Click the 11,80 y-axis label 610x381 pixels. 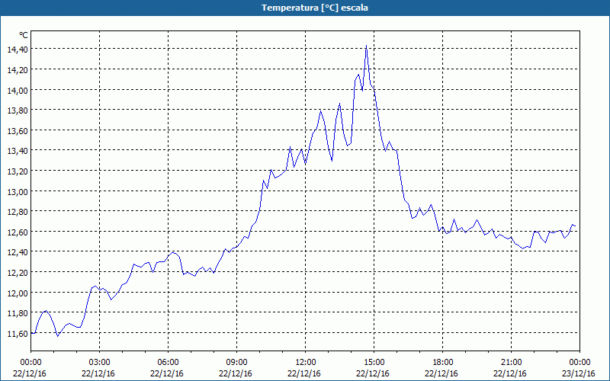(x=17, y=313)
